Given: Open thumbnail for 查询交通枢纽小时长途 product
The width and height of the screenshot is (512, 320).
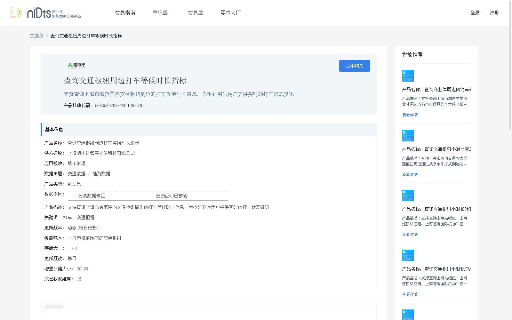Looking at the screenshot, I should coord(408,196).
